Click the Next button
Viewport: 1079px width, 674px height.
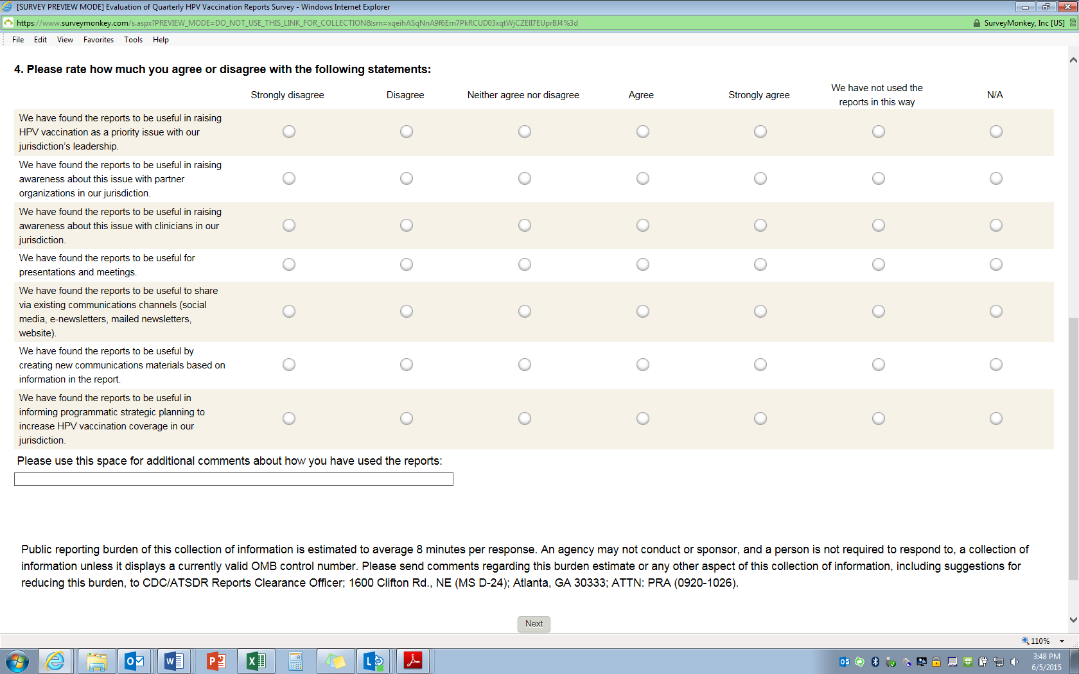click(x=534, y=624)
